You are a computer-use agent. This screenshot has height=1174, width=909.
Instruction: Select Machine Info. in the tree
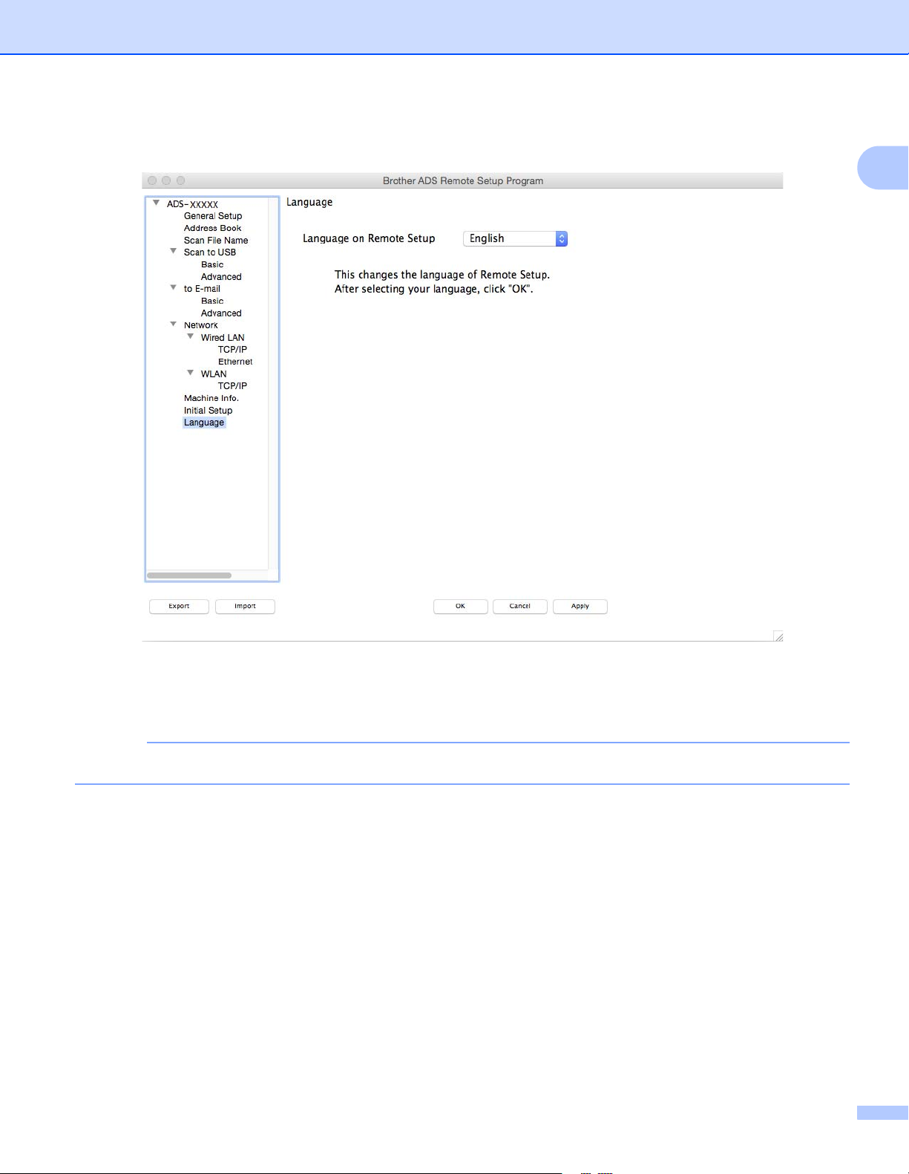pyautogui.click(x=211, y=398)
